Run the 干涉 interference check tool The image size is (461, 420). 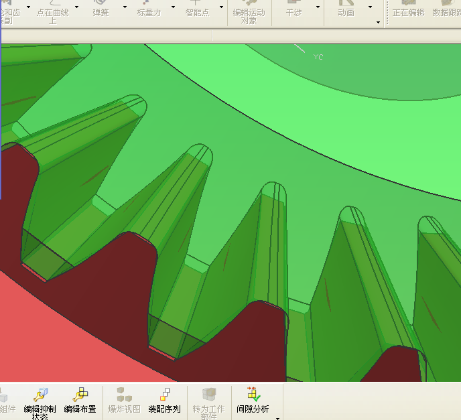(293, 9)
